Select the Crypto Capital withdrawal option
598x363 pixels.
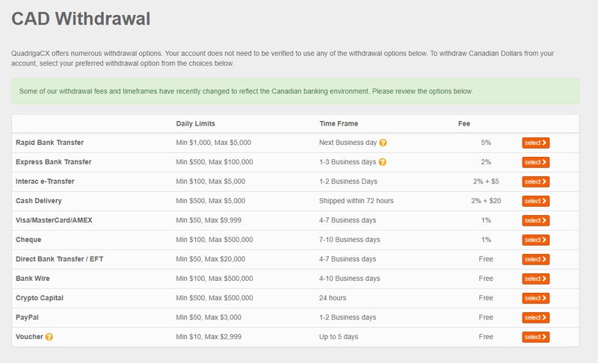point(535,298)
